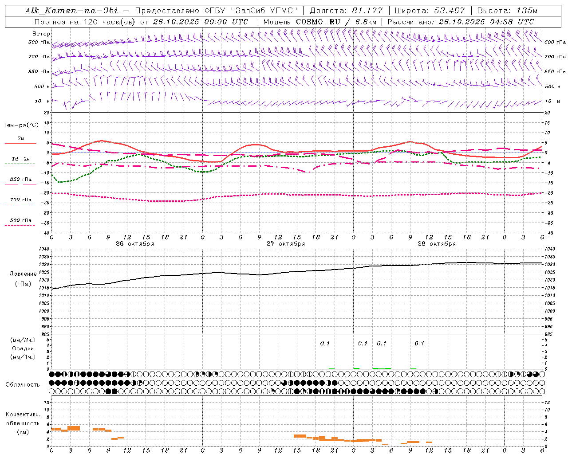Click the Td 2м dew point legend entry

tap(20, 159)
